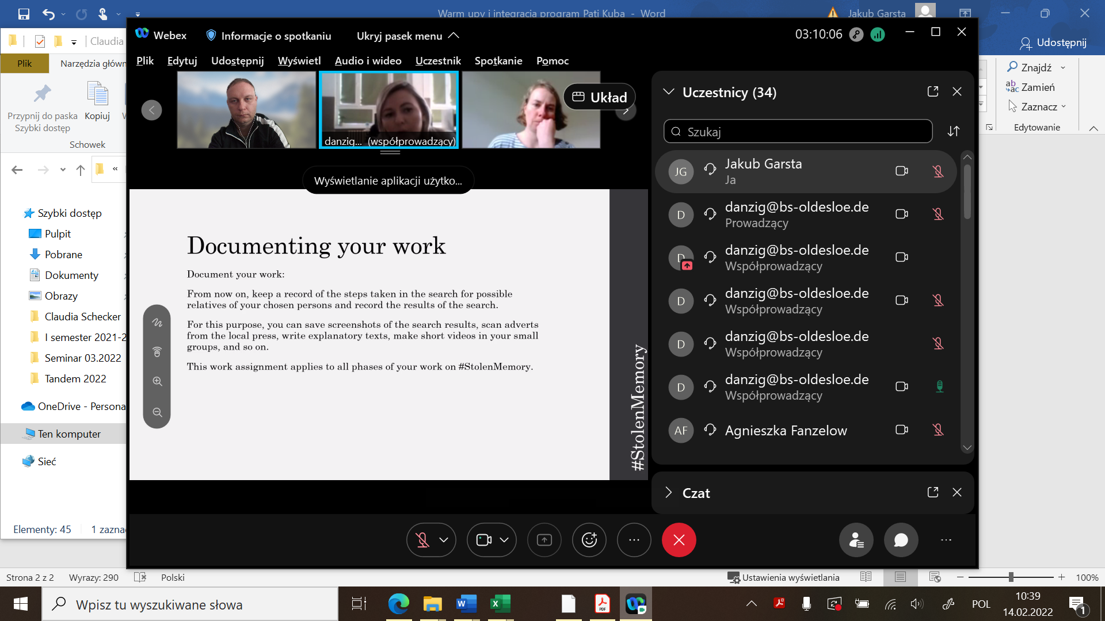Click the Informacje o spotkaniu shield icon

click(x=211, y=36)
